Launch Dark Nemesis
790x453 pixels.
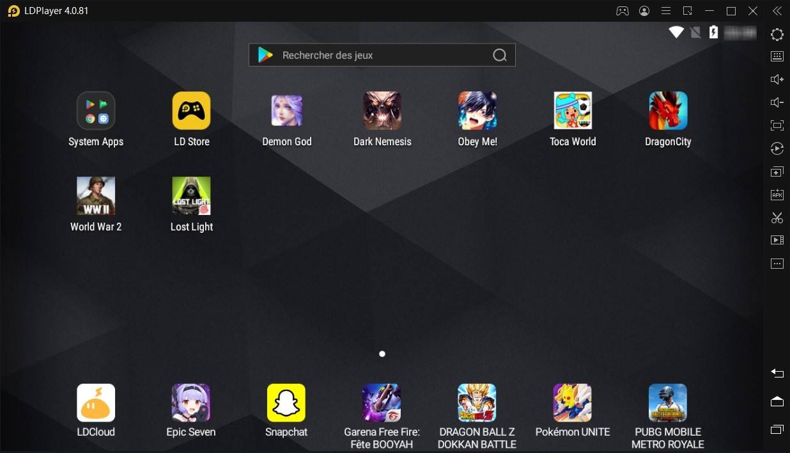382,111
